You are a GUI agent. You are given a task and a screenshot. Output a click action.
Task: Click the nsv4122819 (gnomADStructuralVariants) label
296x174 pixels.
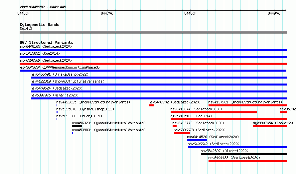(68, 81)
